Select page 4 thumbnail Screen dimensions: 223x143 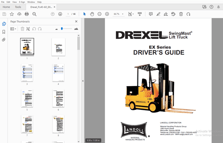58,73
